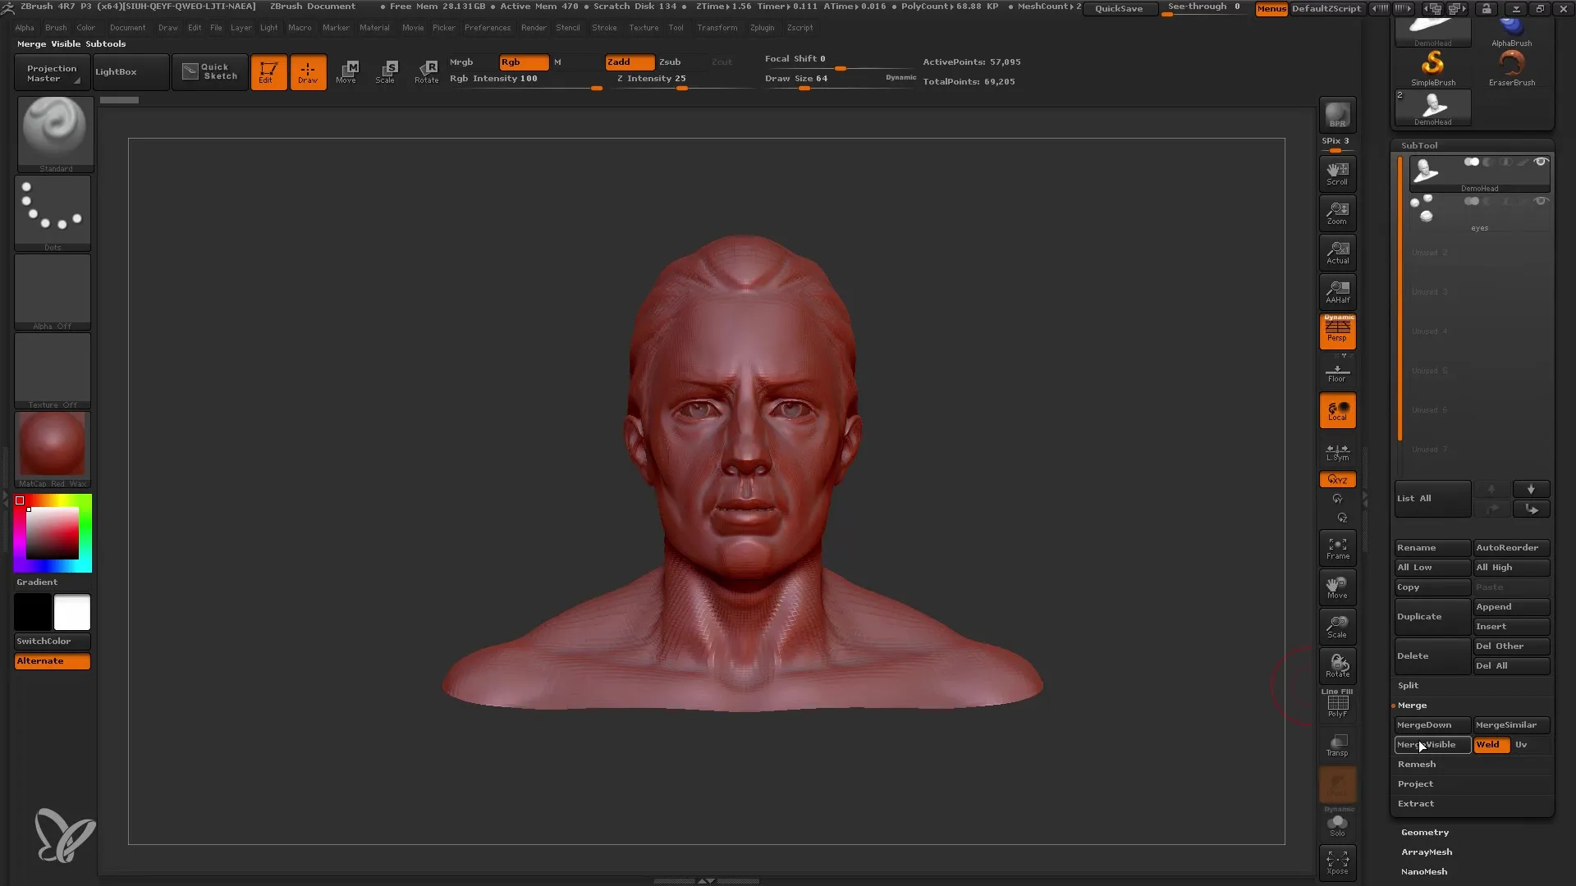Frame the model in view

click(1337, 548)
